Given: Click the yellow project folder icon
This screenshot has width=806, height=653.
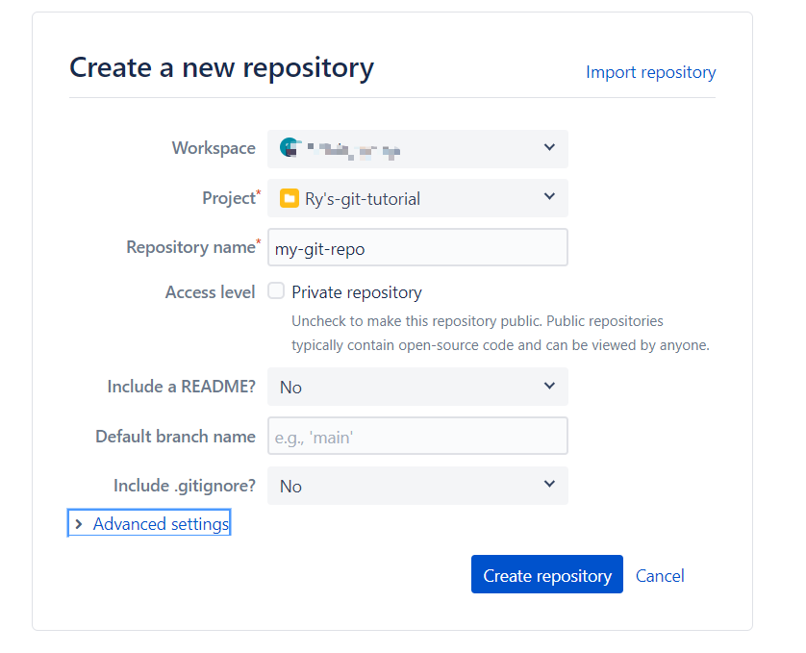Looking at the screenshot, I should (x=290, y=198).
